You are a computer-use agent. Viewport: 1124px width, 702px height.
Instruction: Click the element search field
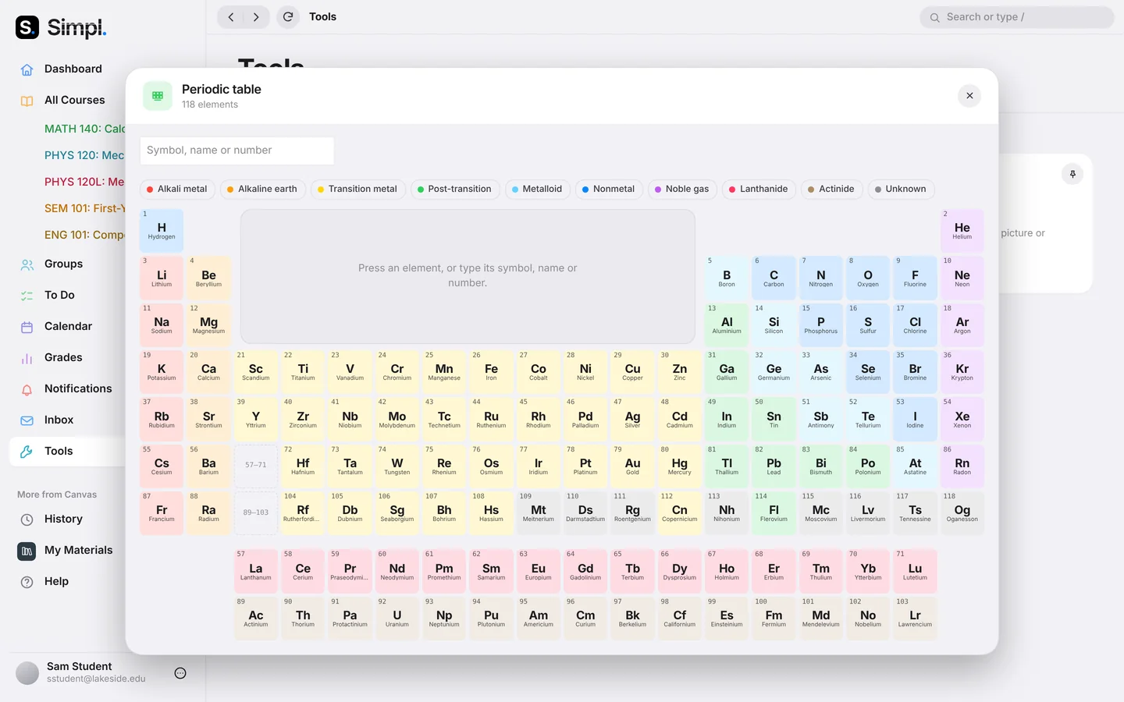coord(237,151)
